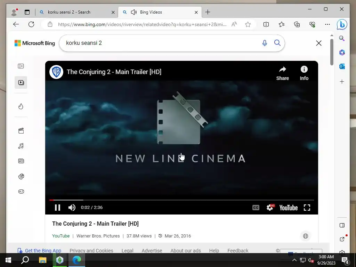Submit search with magnifier icon
This screenshot has width=356, height=267.
[277, 43]
